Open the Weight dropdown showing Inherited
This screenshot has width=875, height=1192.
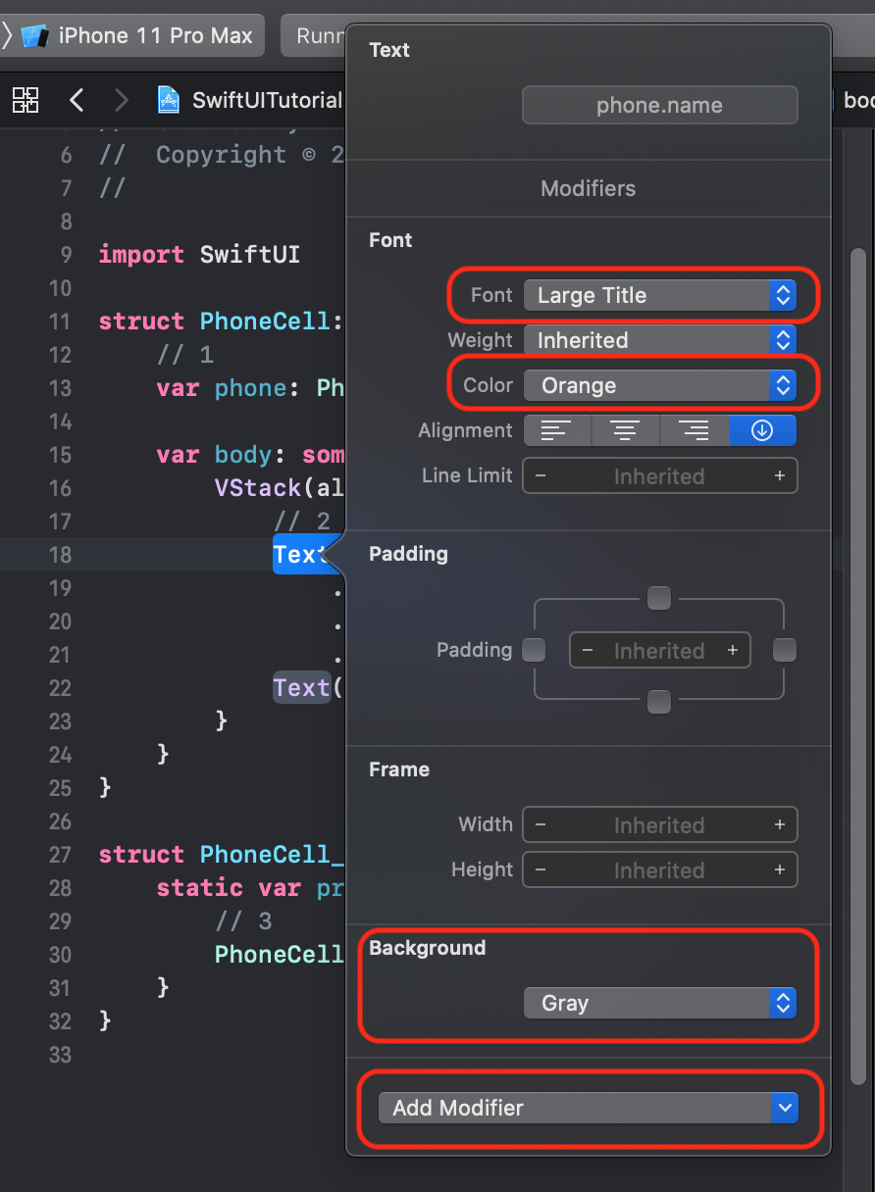659,340
